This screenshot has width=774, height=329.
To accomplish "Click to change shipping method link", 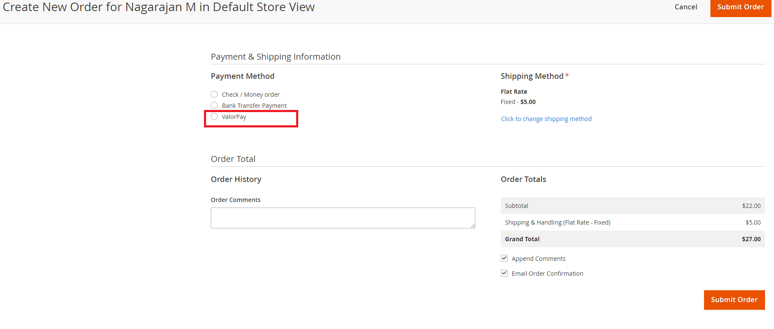I will tap(546, 119).
